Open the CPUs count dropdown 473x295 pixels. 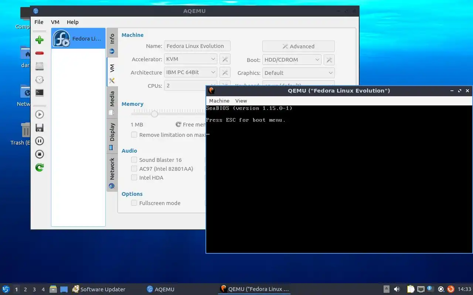(x=191, y=86)
